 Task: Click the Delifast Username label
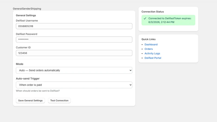27,21
